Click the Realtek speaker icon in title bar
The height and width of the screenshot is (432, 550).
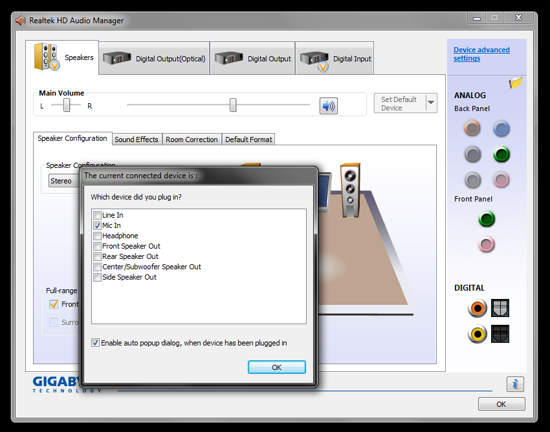(21, 21)
